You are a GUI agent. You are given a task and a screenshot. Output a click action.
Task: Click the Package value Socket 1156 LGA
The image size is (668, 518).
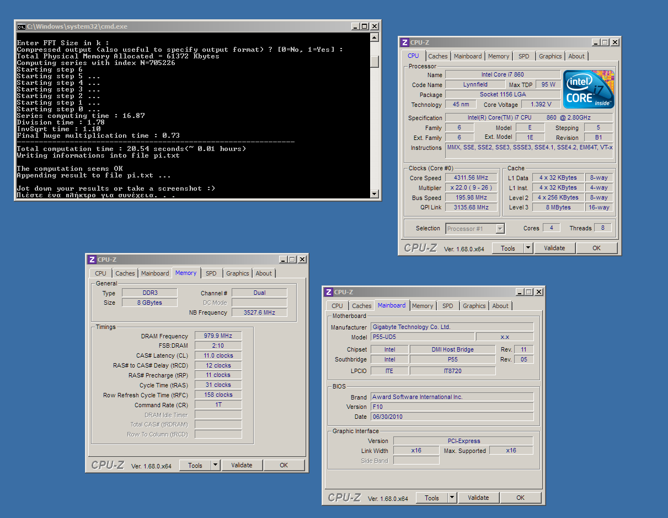pos(503,94)
